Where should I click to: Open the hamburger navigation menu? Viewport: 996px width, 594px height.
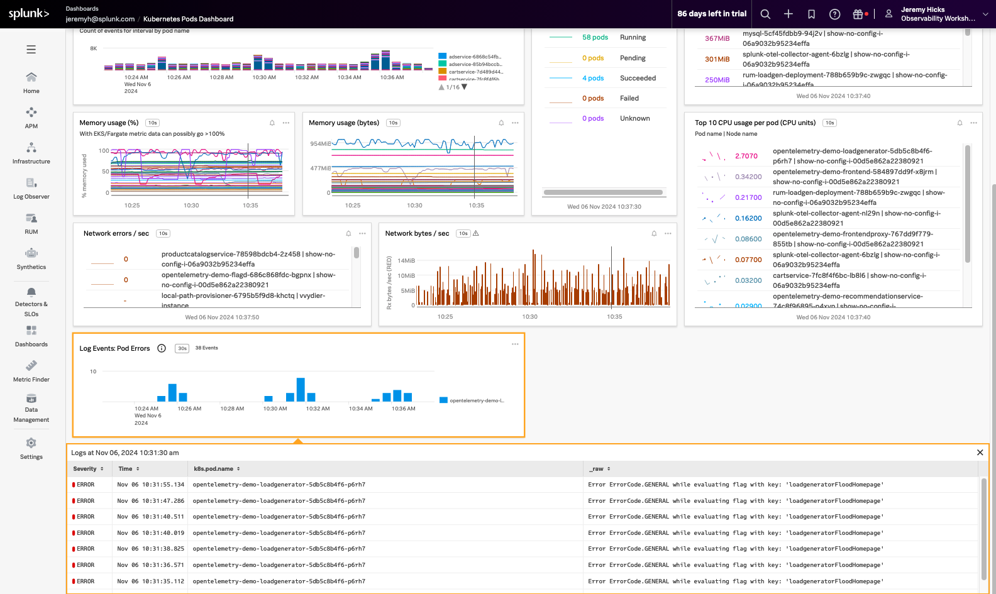(x=31, y=50)
